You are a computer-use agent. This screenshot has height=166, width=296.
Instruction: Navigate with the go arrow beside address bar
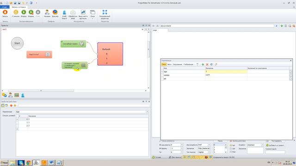277,26
